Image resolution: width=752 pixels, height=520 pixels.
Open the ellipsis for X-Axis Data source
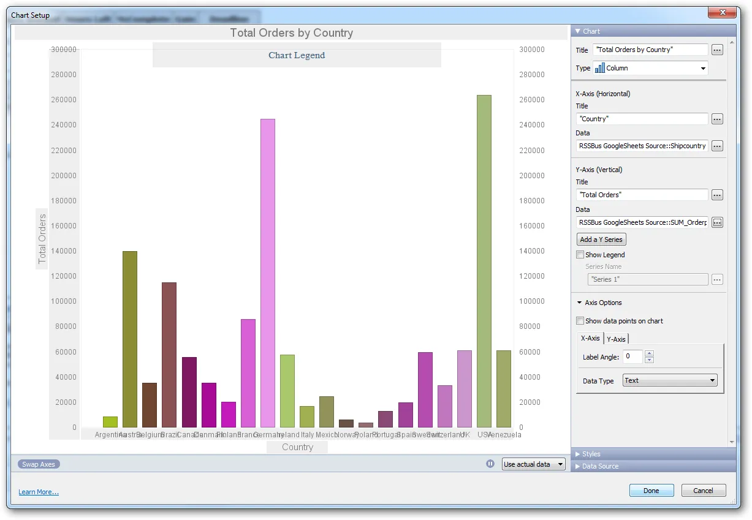(x=716, y=146)
